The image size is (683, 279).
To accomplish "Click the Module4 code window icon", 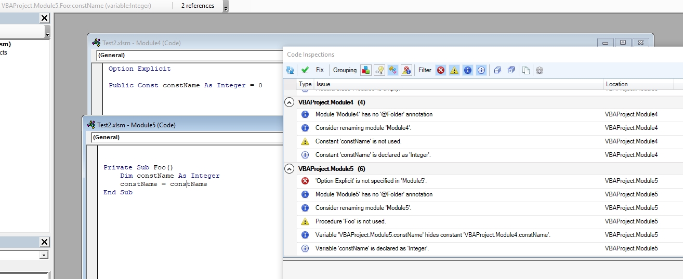I will click(x=96, y=43).
